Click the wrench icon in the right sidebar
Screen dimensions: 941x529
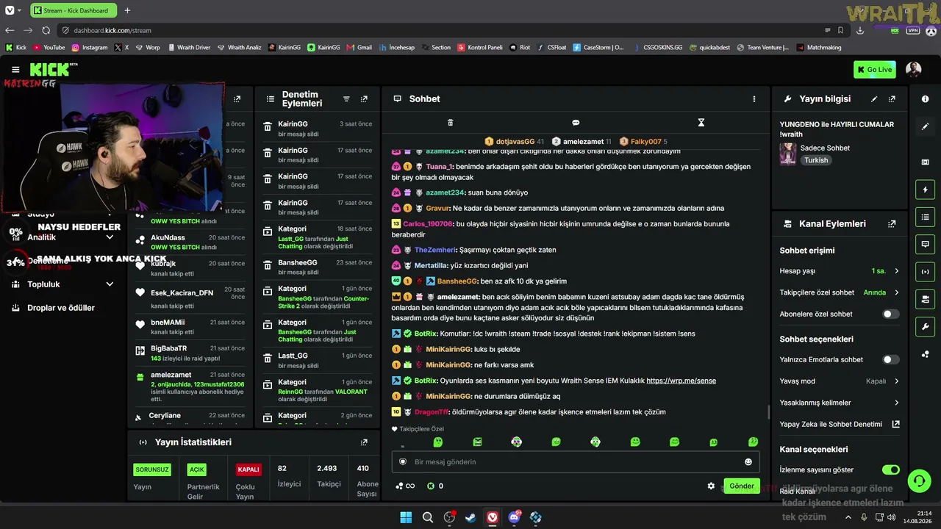point(925,326)
